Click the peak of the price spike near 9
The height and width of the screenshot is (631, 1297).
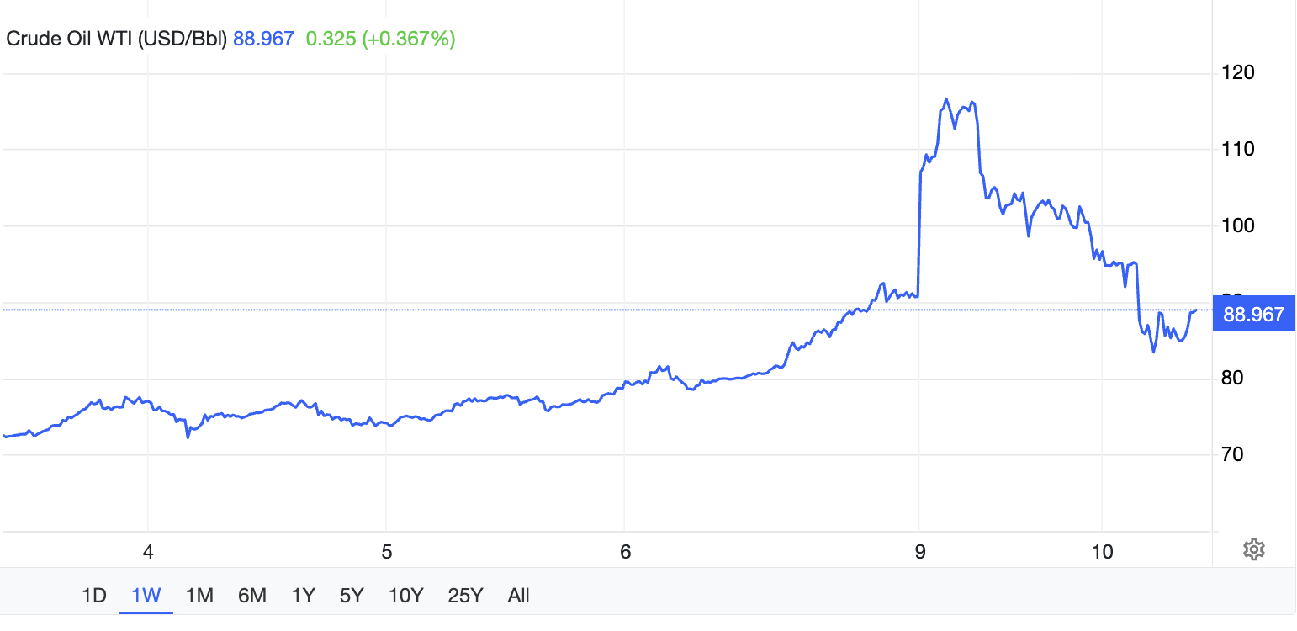[x=945, y=99]
